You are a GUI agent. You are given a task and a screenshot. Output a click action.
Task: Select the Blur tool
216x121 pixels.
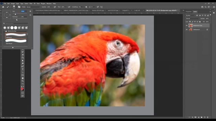[23, 61]
